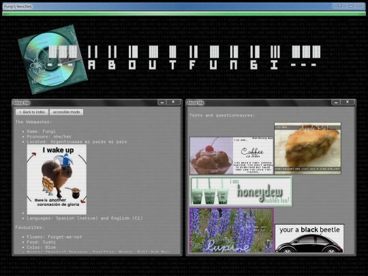
Task: Close the Fungi's Neocities main window
Action: tap(339, 5)
